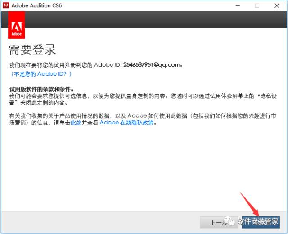Click the red arrow pointing at 登录
Image resolution: width=288 pixels, height=234 pixels.
click(249, 203)
